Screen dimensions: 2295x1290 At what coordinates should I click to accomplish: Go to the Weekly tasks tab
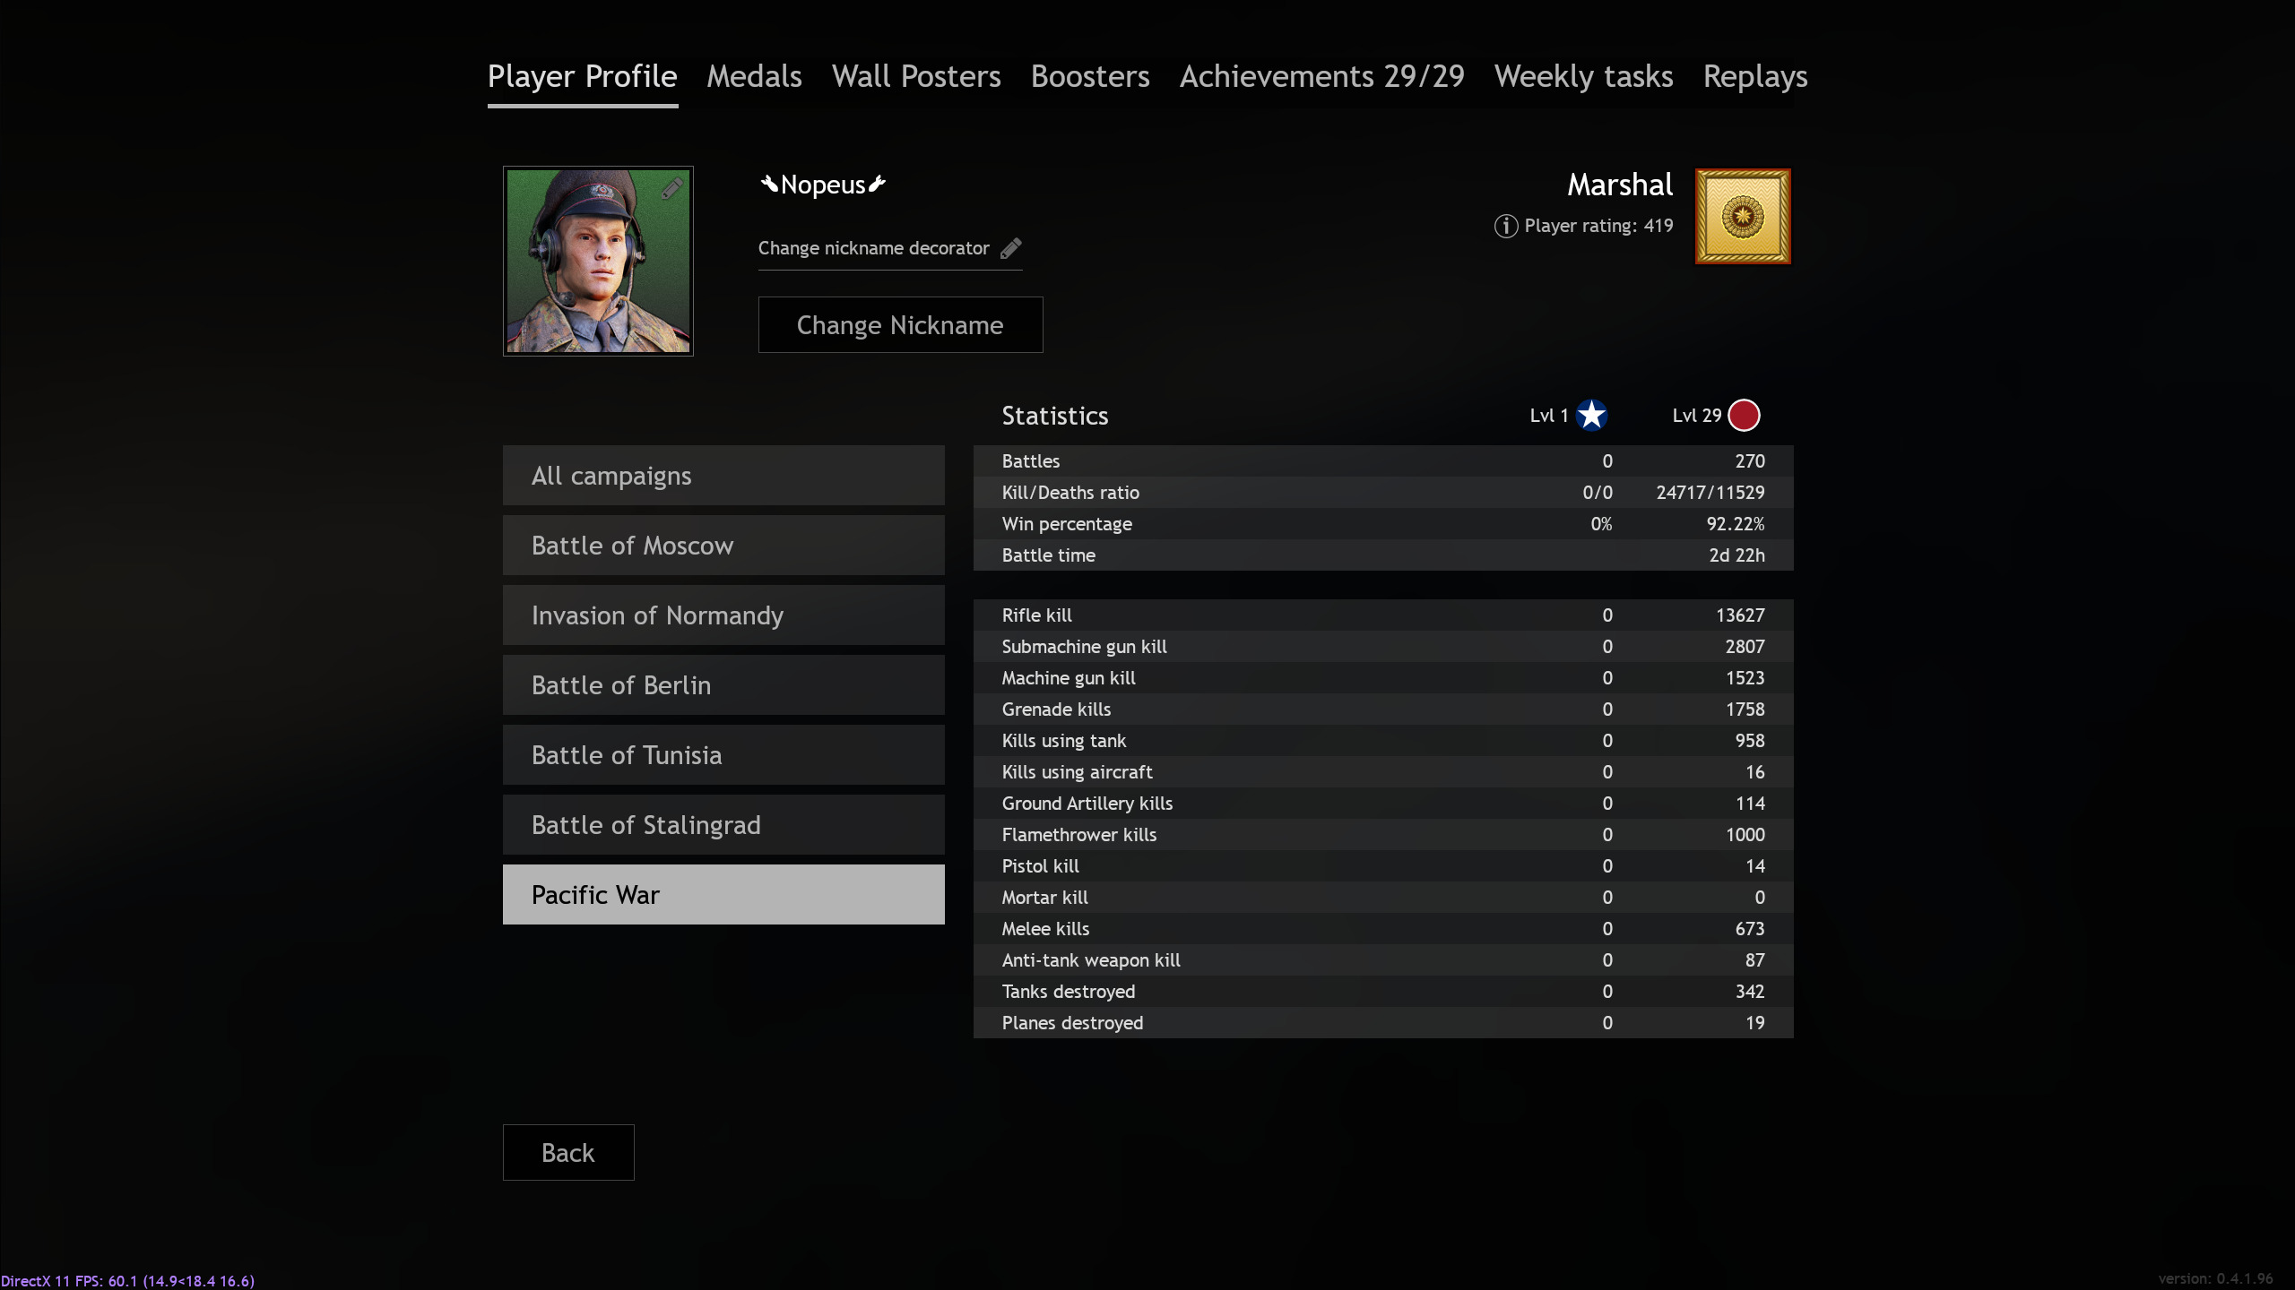coord(1583,77)
